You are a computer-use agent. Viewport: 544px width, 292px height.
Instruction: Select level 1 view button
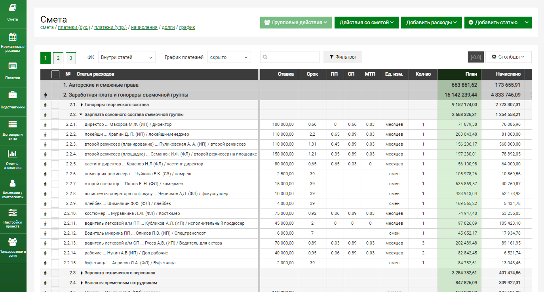[46, 58]
